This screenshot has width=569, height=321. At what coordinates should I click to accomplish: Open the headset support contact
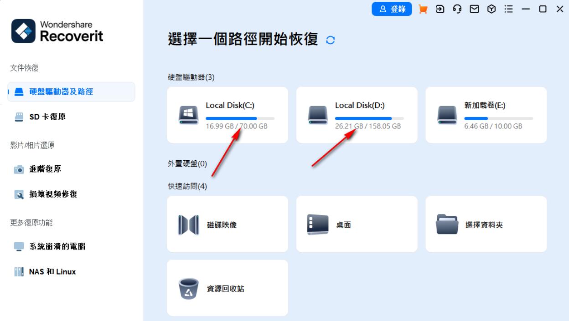coord(457,9)
